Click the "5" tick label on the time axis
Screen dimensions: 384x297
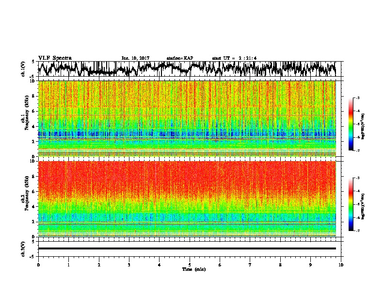pos(190,265)
